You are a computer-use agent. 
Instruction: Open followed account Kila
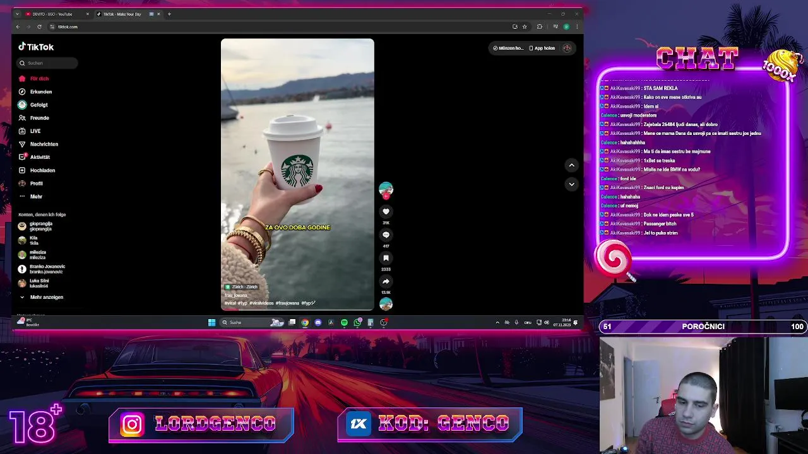29,240
